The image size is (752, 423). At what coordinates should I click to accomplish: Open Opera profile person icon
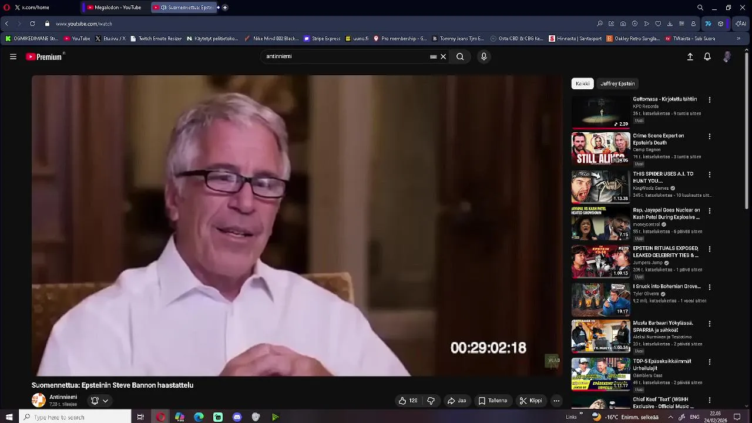[693, 23]
